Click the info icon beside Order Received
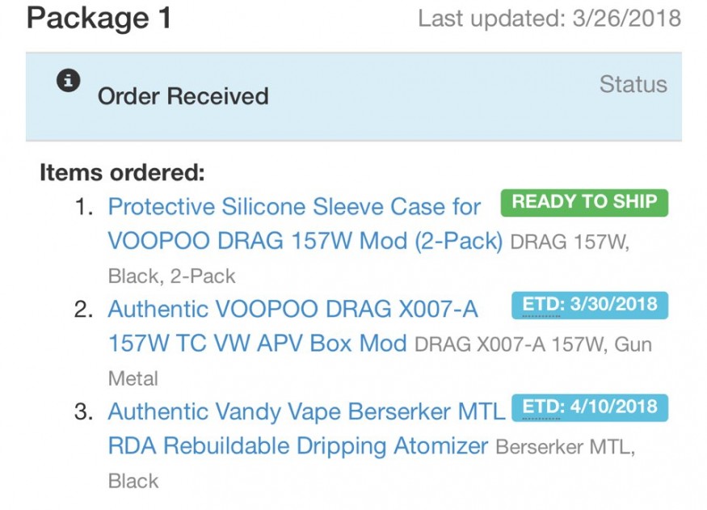 coord(69,81)
